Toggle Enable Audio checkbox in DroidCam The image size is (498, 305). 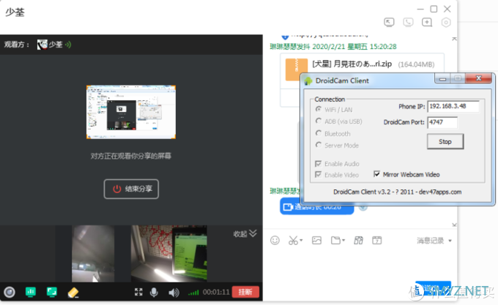319,164
